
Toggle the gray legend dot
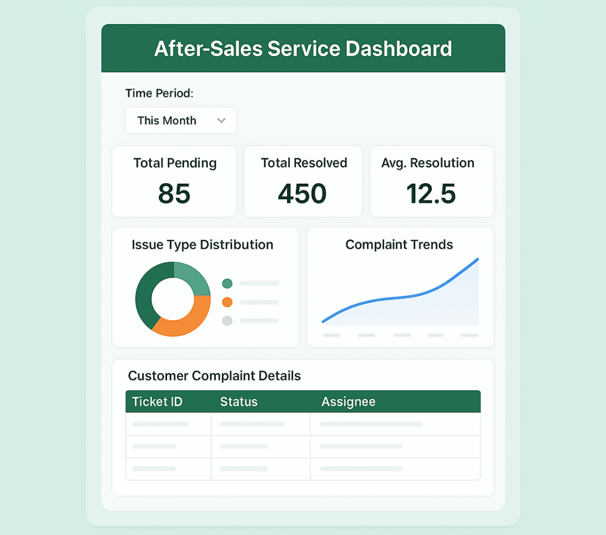[x=227, y=321]
